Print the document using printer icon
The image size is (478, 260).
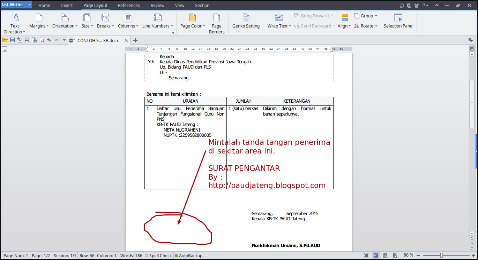click(x=27, y=40)
